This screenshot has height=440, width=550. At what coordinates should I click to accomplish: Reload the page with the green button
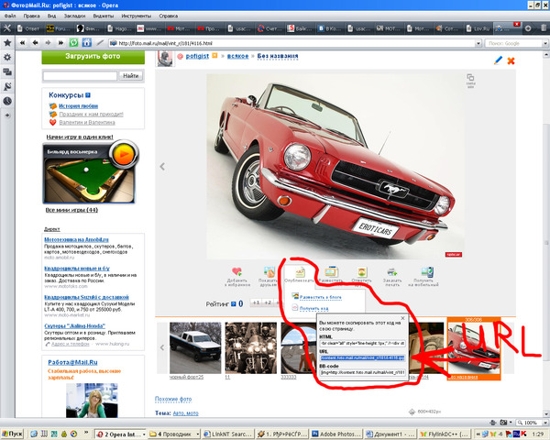pos(73,43)
